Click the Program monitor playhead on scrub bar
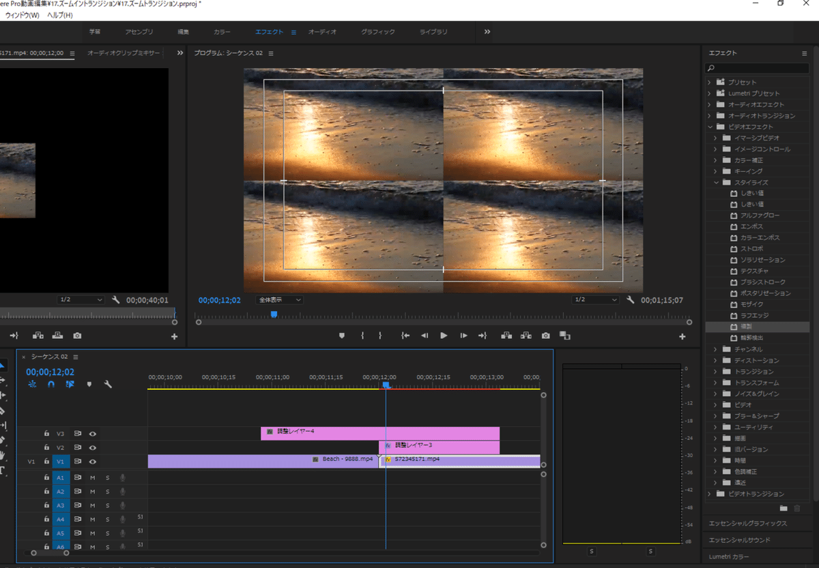Image resolution: width=819 pixels, height=568 pixels. coord(274,314)
